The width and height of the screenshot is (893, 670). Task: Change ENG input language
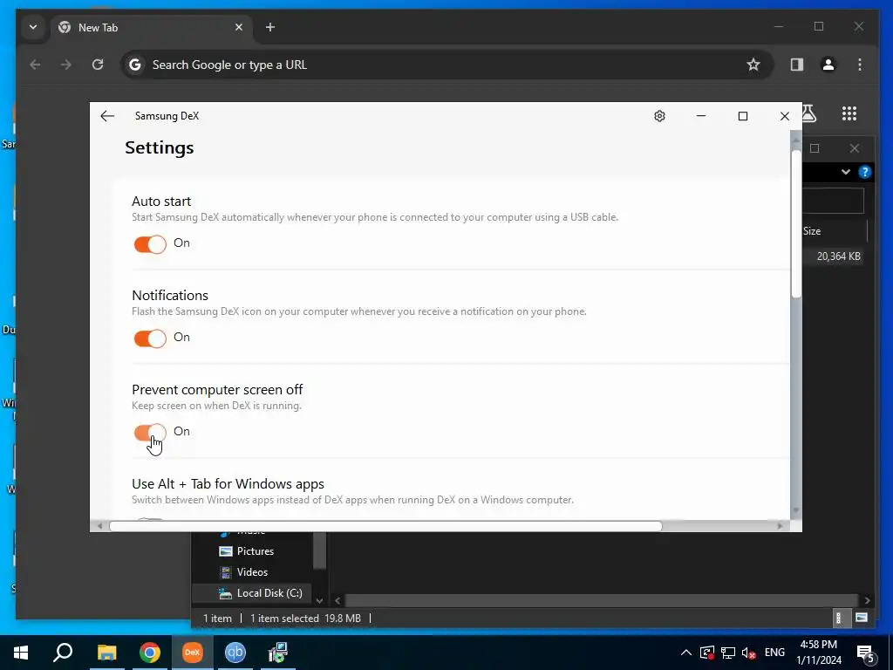click(774, 653)
